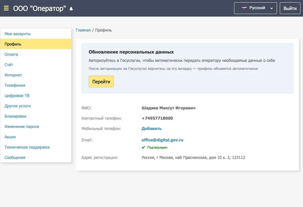
Task: Click the yellow Перейти button
Action: coord(101,82)
